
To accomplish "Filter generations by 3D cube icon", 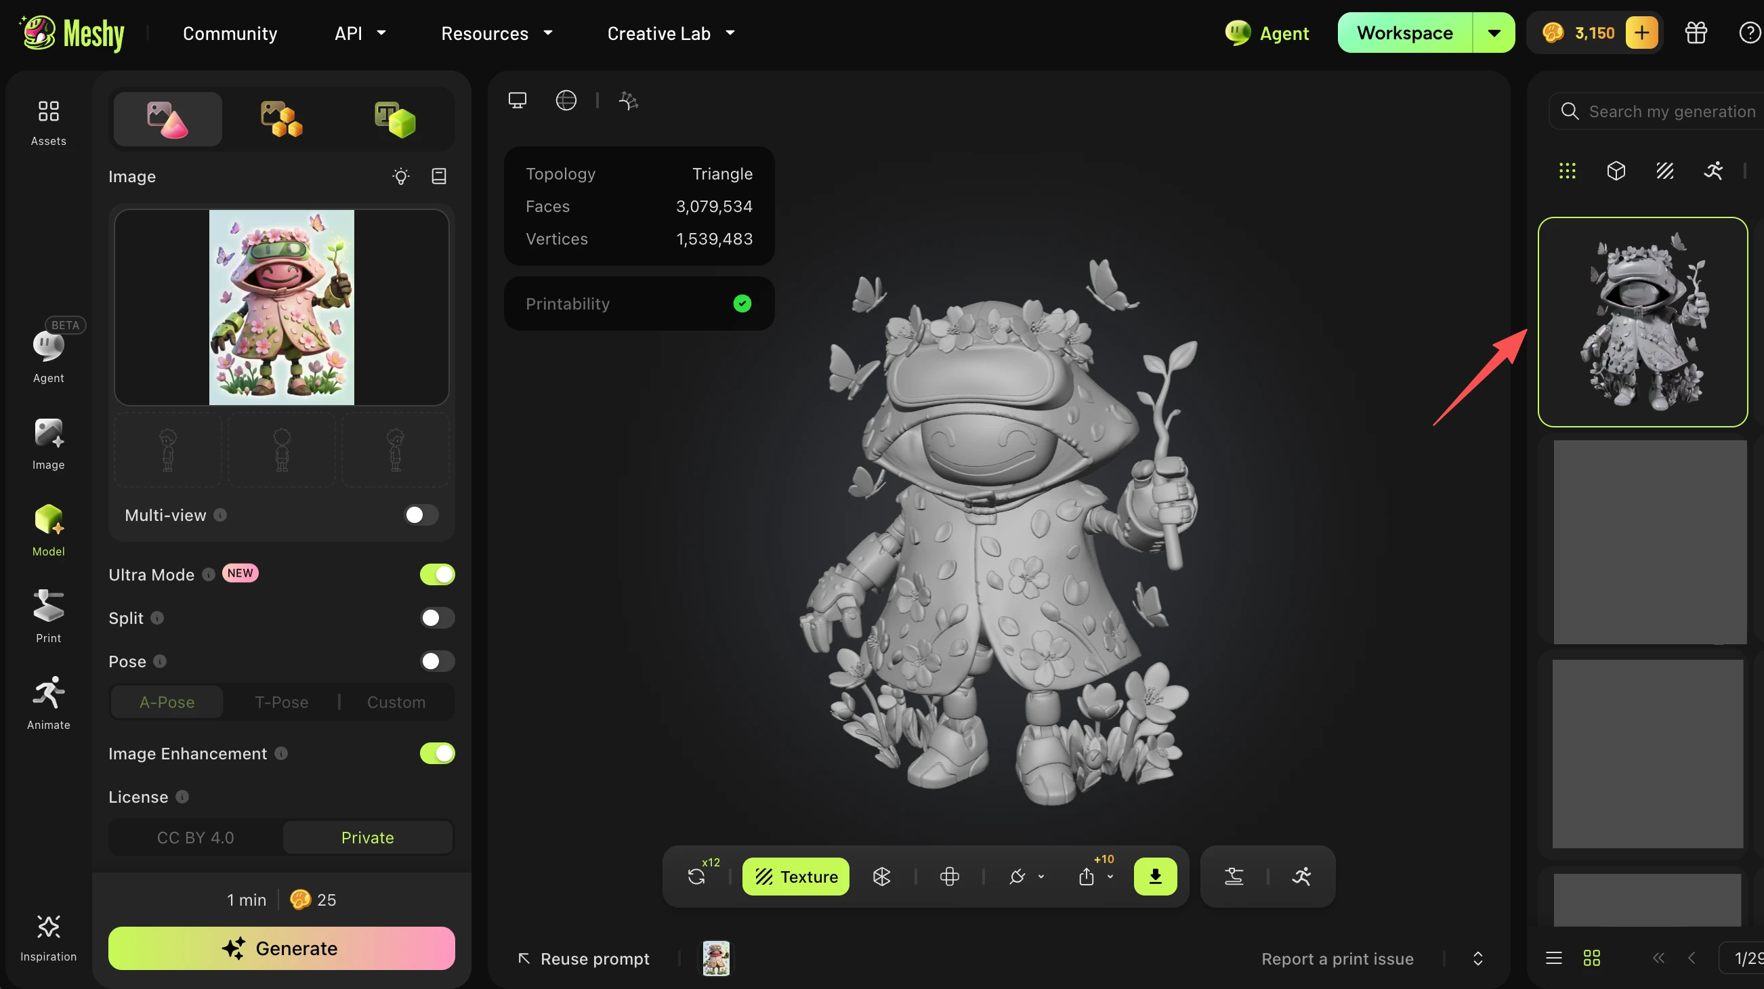I will coord(1616,171).
